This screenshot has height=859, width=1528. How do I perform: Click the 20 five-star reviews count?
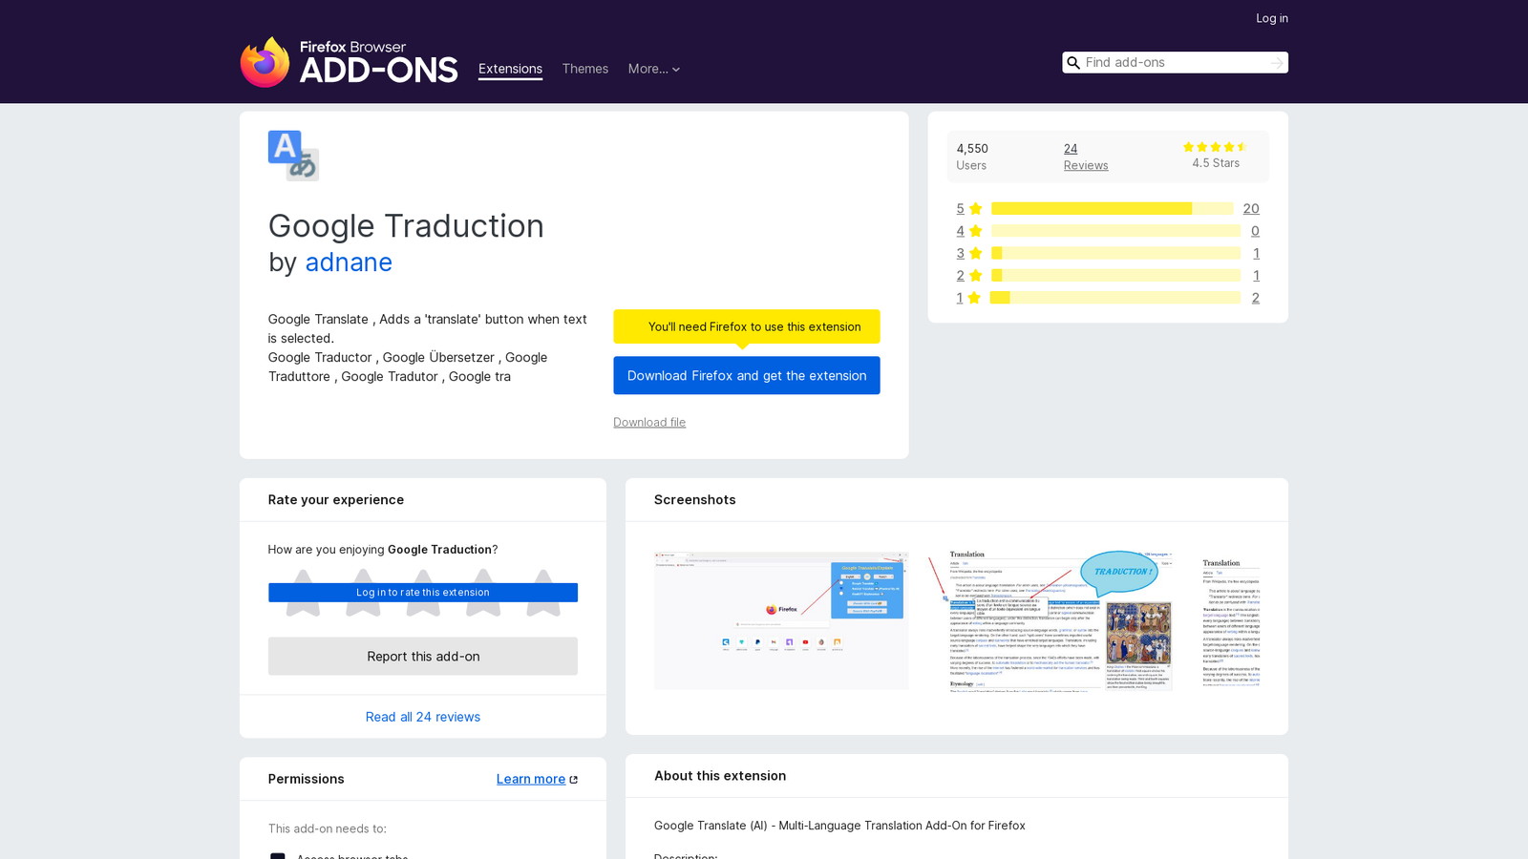[x=1251, y=209]
